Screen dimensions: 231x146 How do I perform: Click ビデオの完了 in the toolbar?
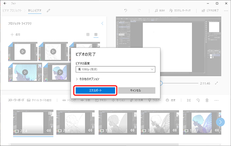[x=211, y=11]
